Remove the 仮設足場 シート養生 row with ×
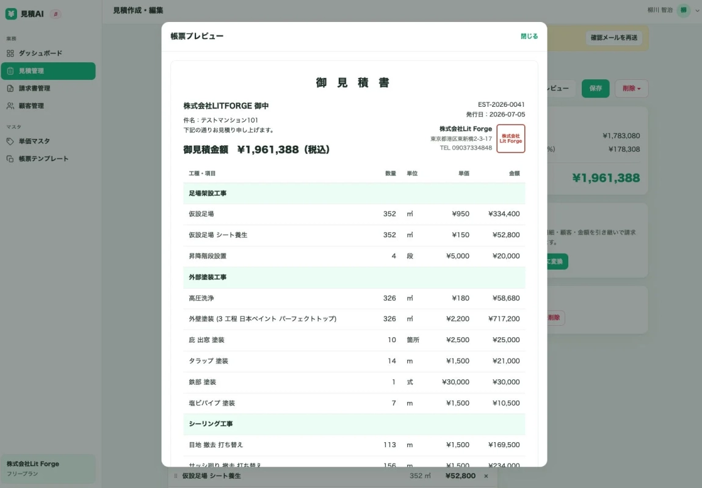 486,476
